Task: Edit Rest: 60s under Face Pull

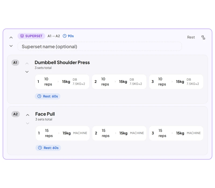Action: 48,148
